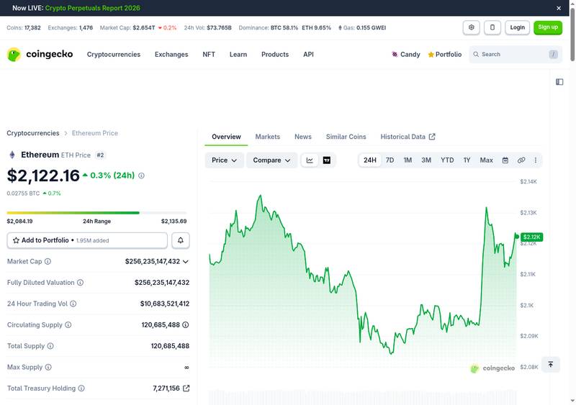Open Portfolio with star icon
Image resolution: width=576 pixels, height=405 pixels.
coord(444,55)
